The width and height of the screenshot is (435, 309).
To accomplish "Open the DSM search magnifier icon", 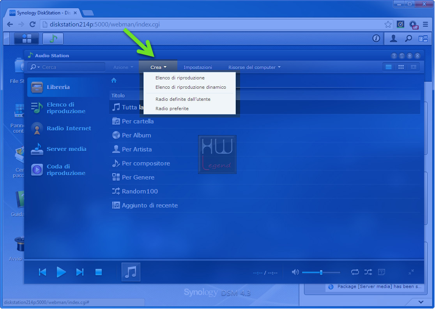I will click(408, 39).
